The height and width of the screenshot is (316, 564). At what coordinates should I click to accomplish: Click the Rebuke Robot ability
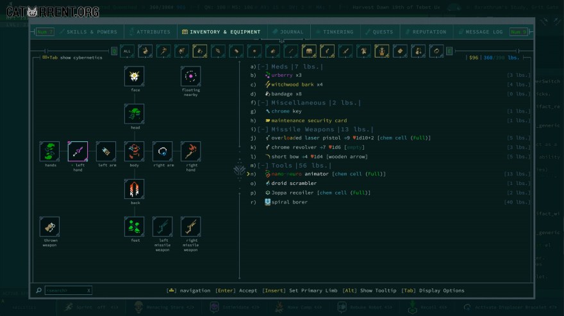click(364, 308)
